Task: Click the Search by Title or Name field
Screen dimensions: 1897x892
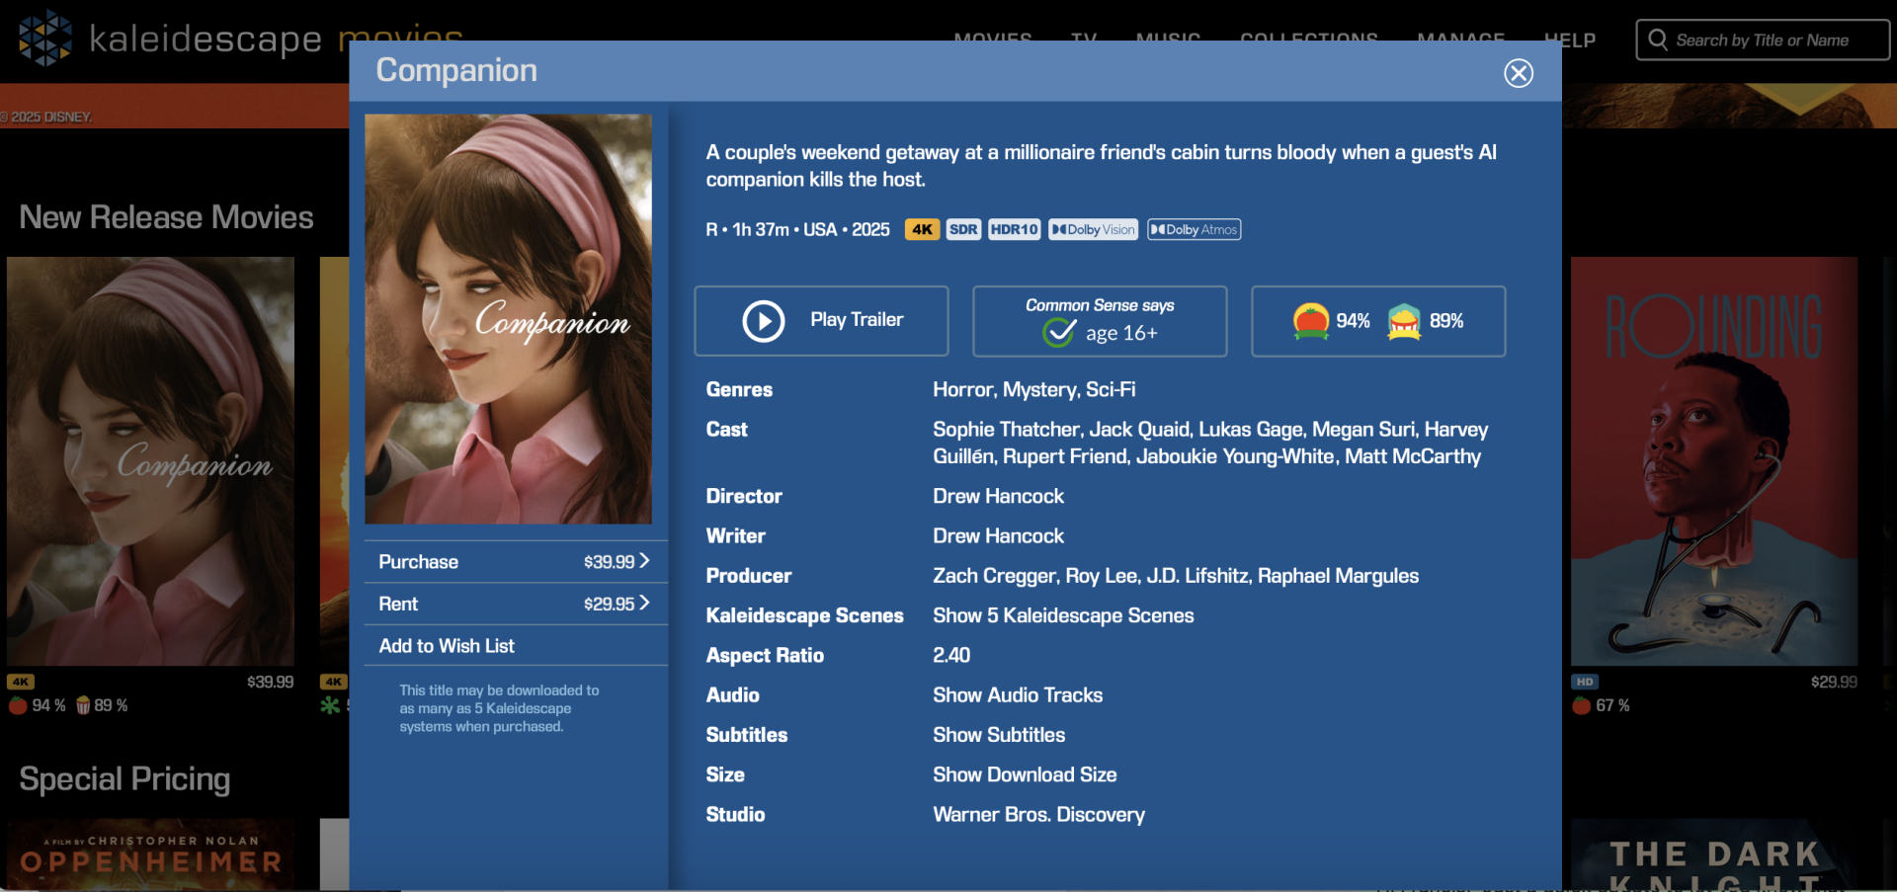Action: pos(1763,41)
